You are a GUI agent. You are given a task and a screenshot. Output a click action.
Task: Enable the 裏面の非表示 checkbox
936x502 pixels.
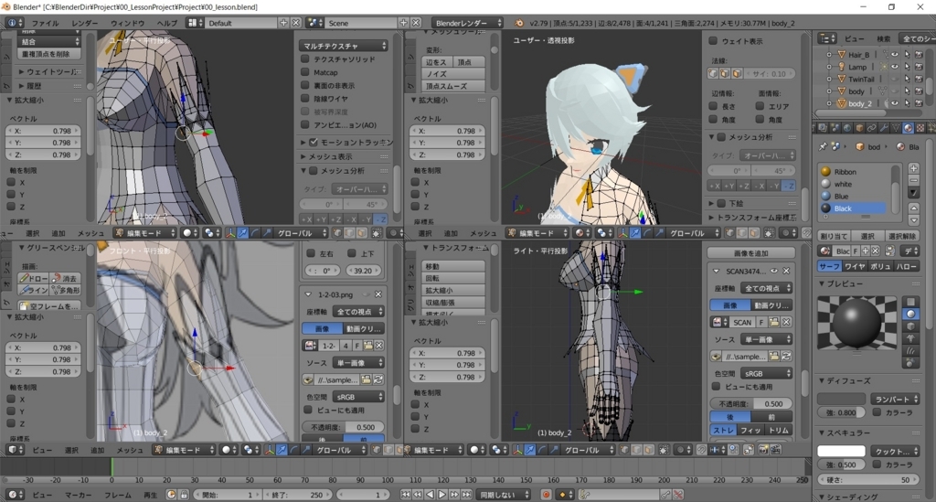coord(305,85)
